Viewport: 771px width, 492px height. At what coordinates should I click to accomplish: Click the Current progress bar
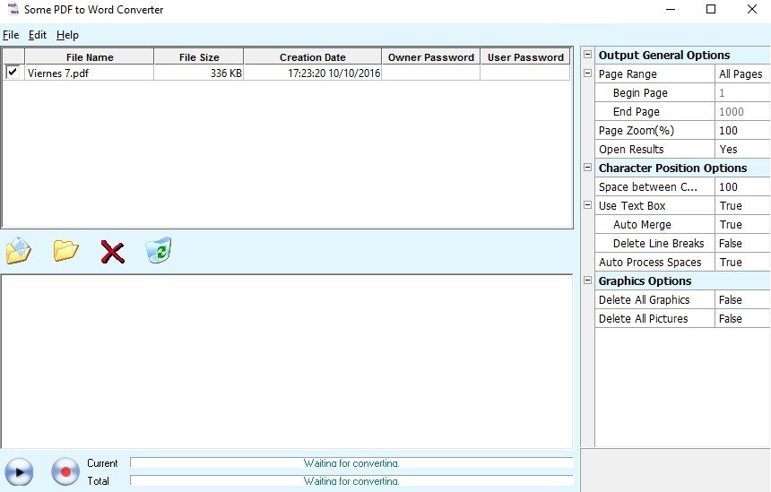(x=351, y=463)
